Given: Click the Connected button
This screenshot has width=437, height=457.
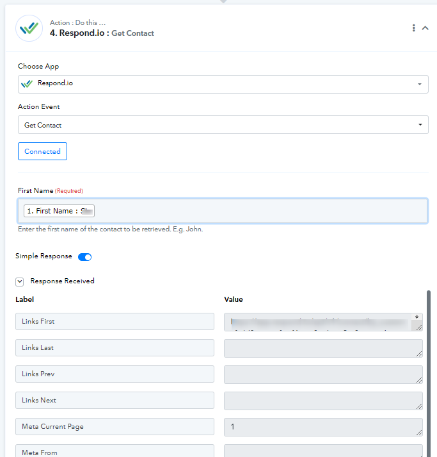Looking at the screenshot, I should [x=42, y=151].
